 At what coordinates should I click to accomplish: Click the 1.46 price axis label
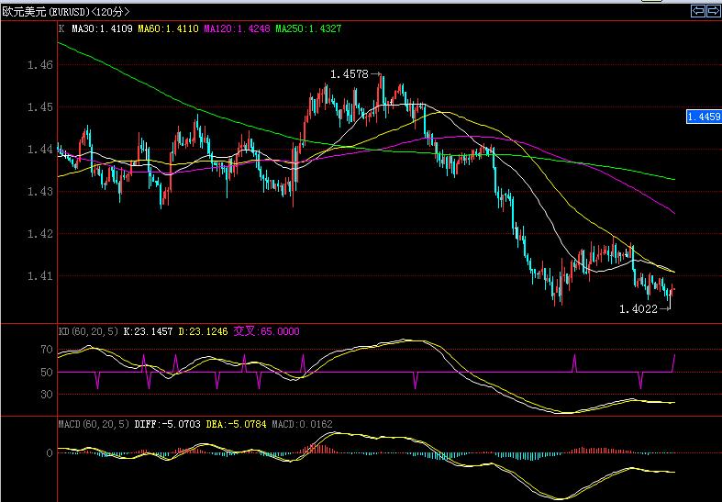39,65
